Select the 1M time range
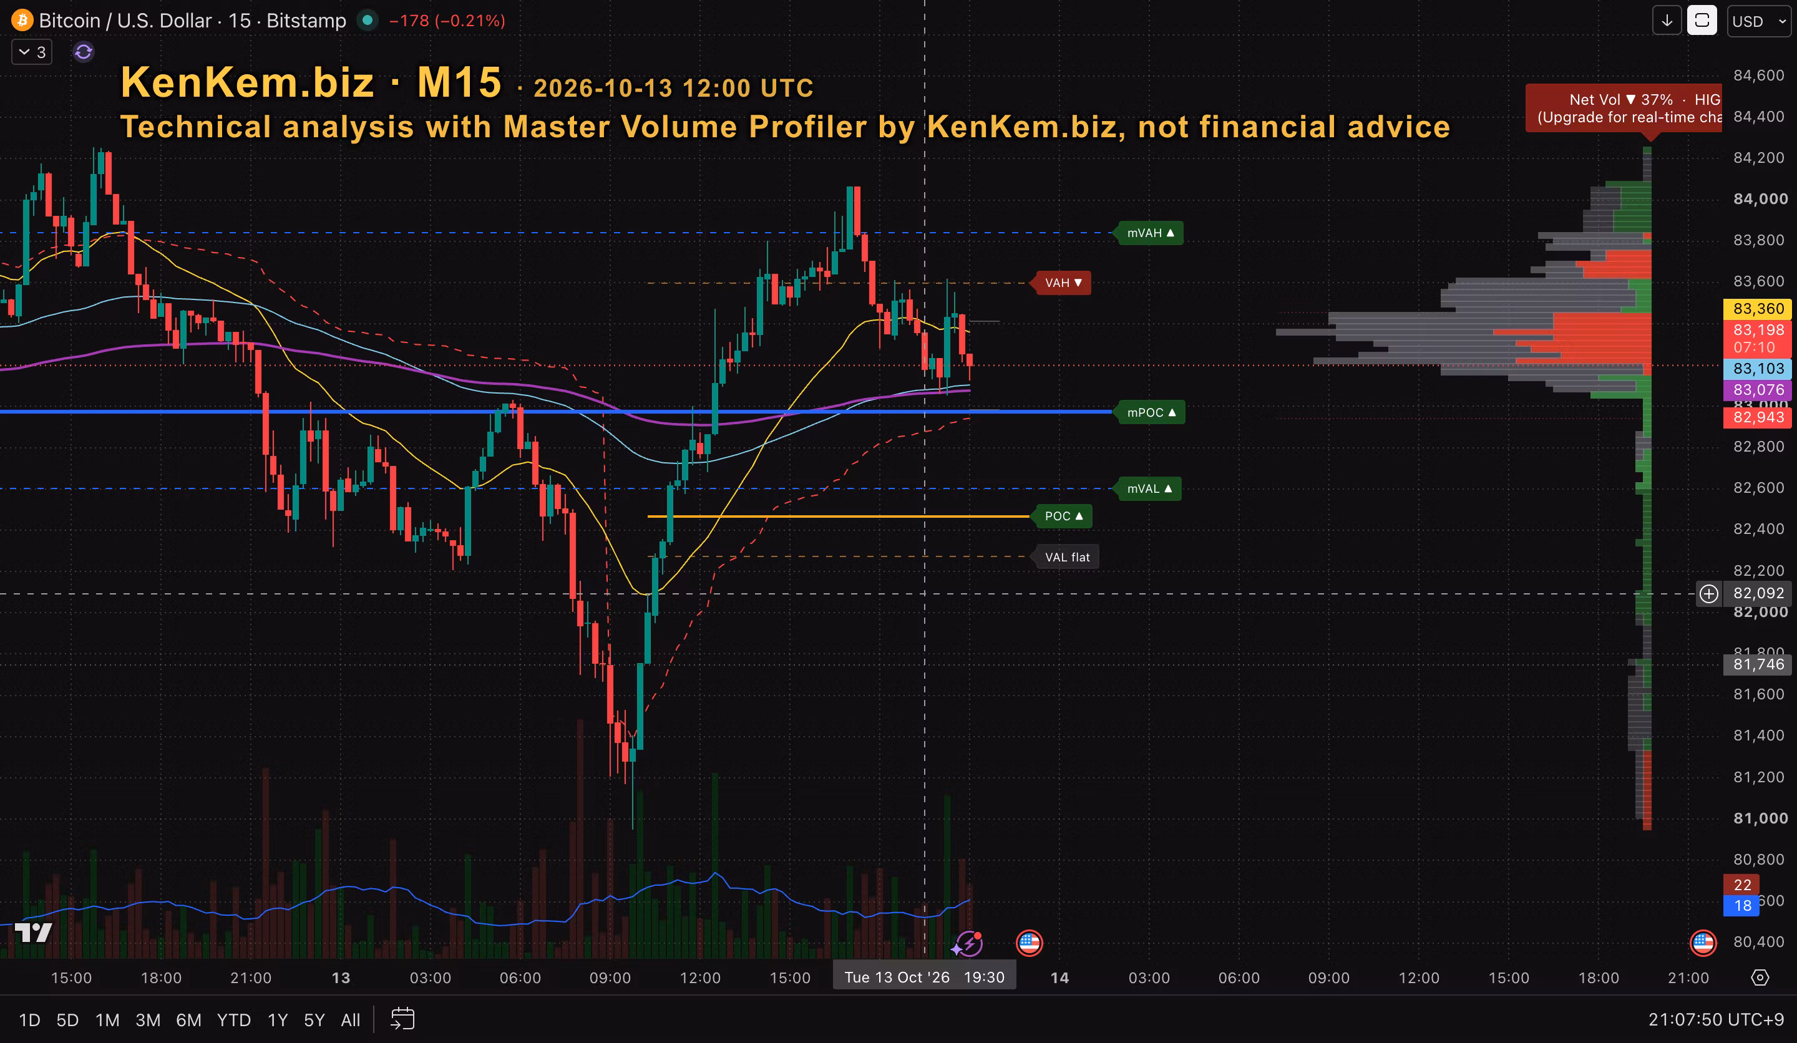 tap(107, 1020)
